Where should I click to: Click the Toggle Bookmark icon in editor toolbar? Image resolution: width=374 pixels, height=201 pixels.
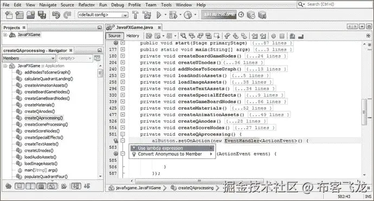[244, 36]
